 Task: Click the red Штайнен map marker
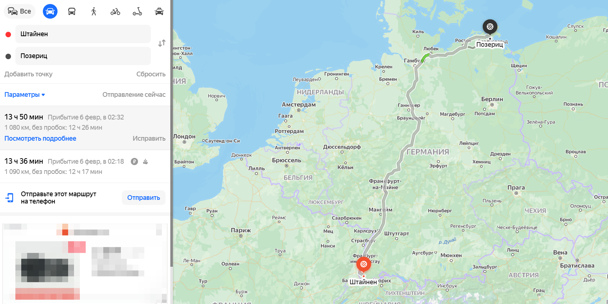click(364, 264)
